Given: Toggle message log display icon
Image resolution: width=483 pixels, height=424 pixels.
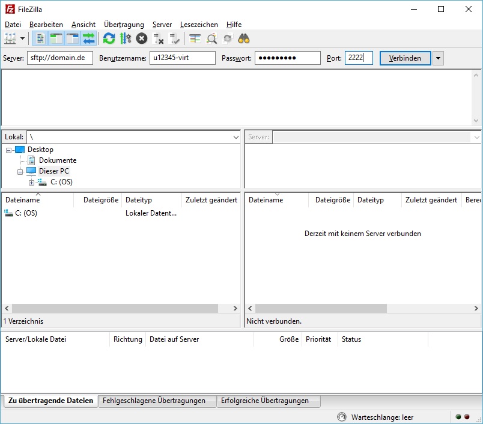Looking at the screenshot, I should (40, 39).
